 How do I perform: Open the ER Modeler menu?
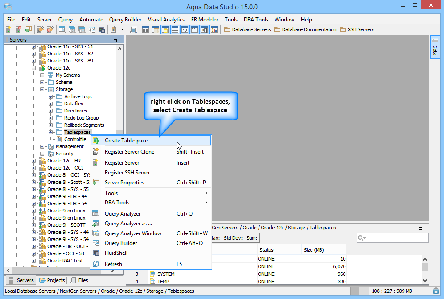click(205, 20)
